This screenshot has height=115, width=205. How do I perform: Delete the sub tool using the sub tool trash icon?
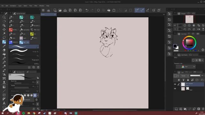pyautogui.click(x=38, y=67)
